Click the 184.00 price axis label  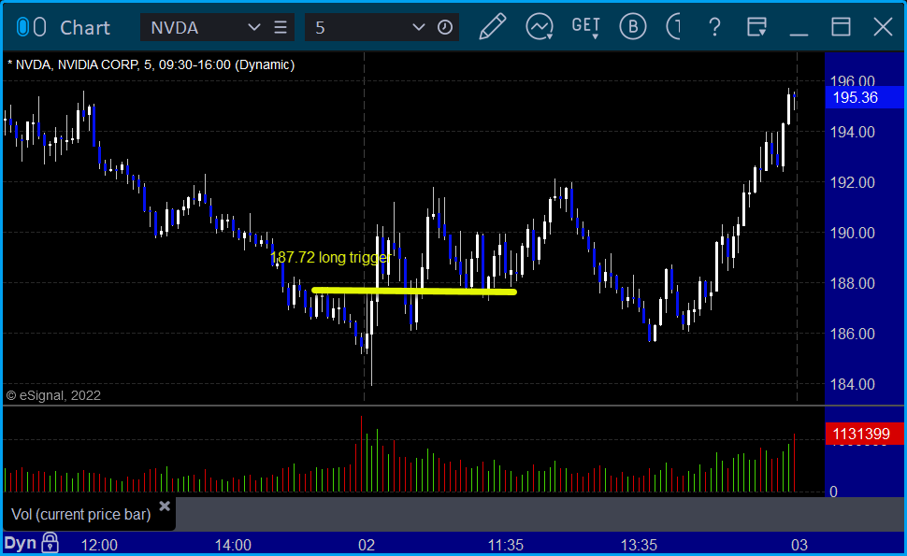[x=853, y=384]
